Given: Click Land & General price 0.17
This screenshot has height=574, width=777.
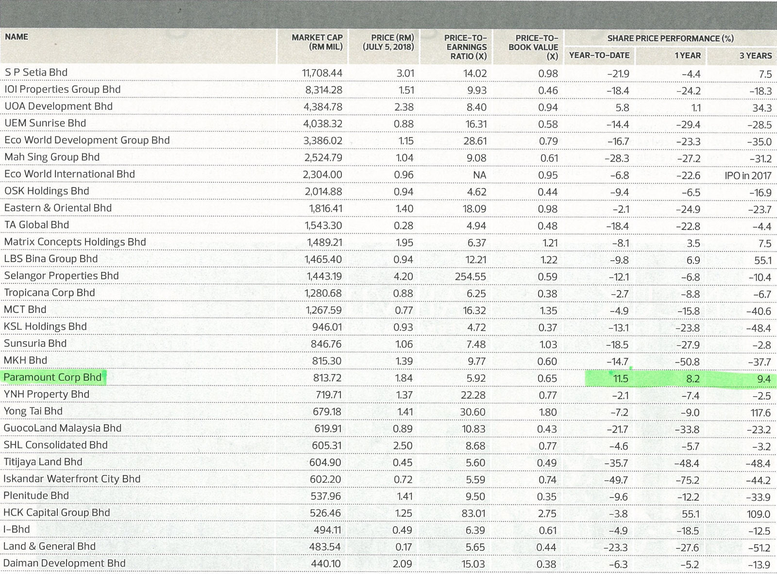Looking at the screenshot, I should (x=404, y=547).
